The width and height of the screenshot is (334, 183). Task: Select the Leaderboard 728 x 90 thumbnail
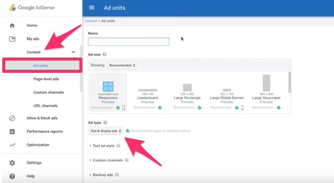tap(148, 90)
